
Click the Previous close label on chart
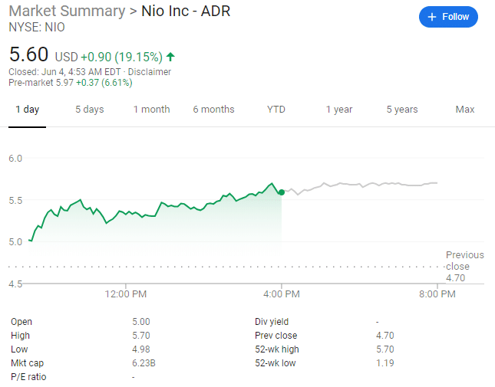point(464,261)
